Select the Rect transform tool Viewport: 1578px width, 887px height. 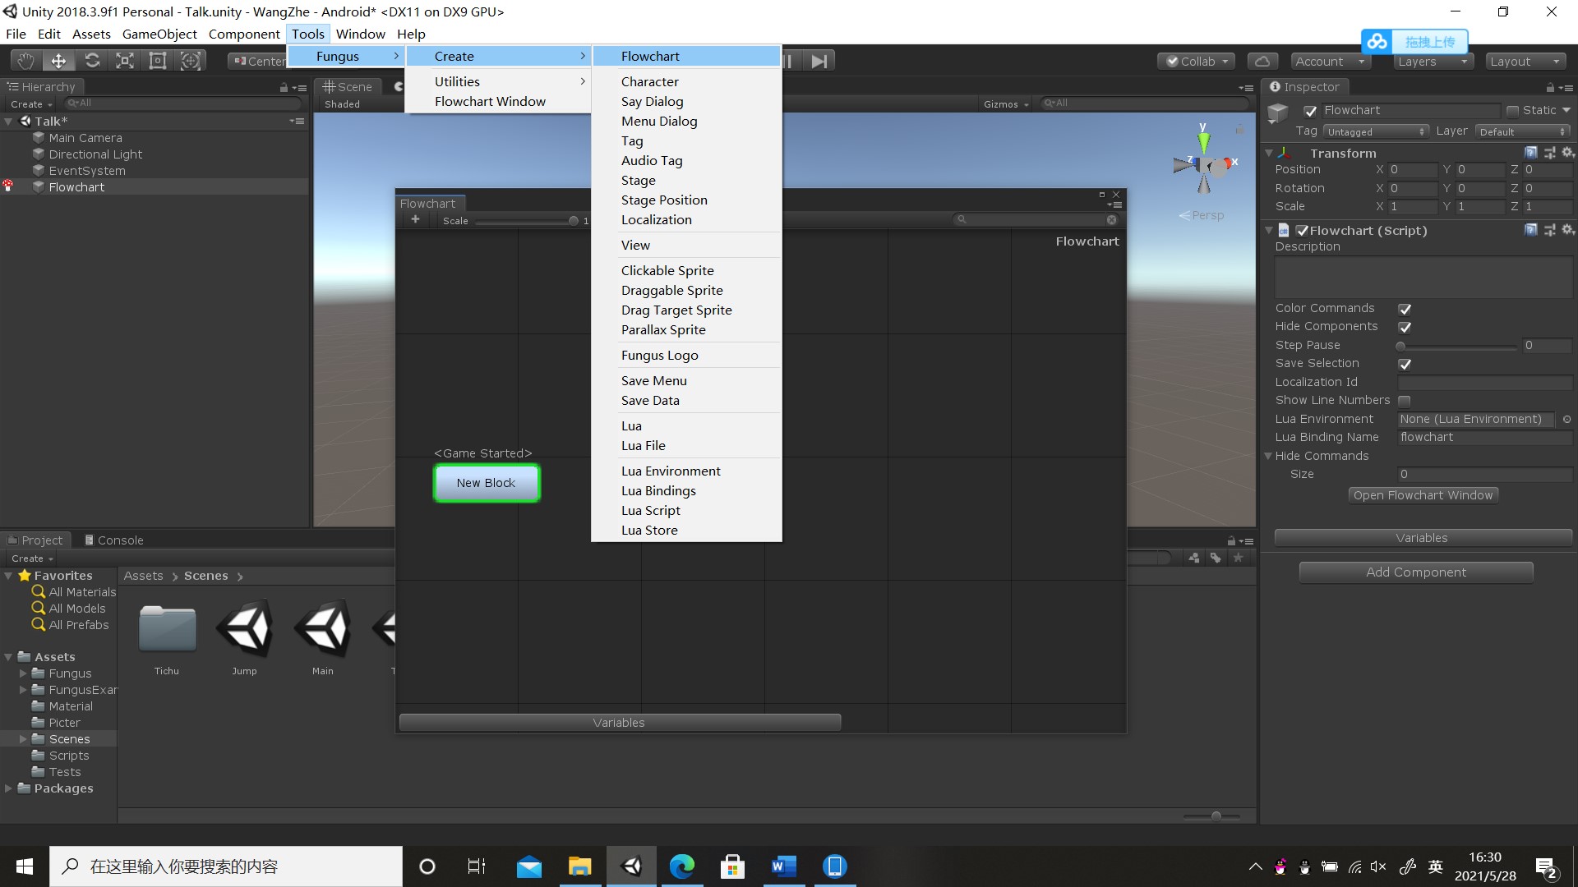158,61
